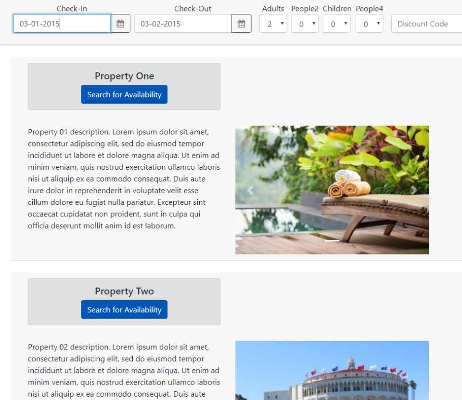Click the Property Two heading
The height and width of the screenshot is (400, 462).
(x=124, y=291)
